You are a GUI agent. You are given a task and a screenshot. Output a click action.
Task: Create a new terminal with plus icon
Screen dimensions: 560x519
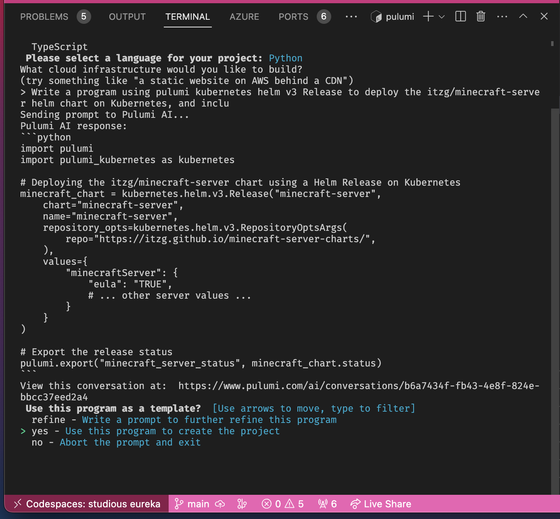428,17
